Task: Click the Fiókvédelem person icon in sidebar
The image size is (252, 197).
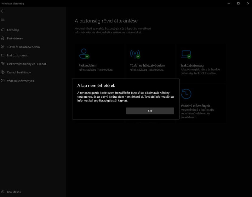Action: point(3,38)
